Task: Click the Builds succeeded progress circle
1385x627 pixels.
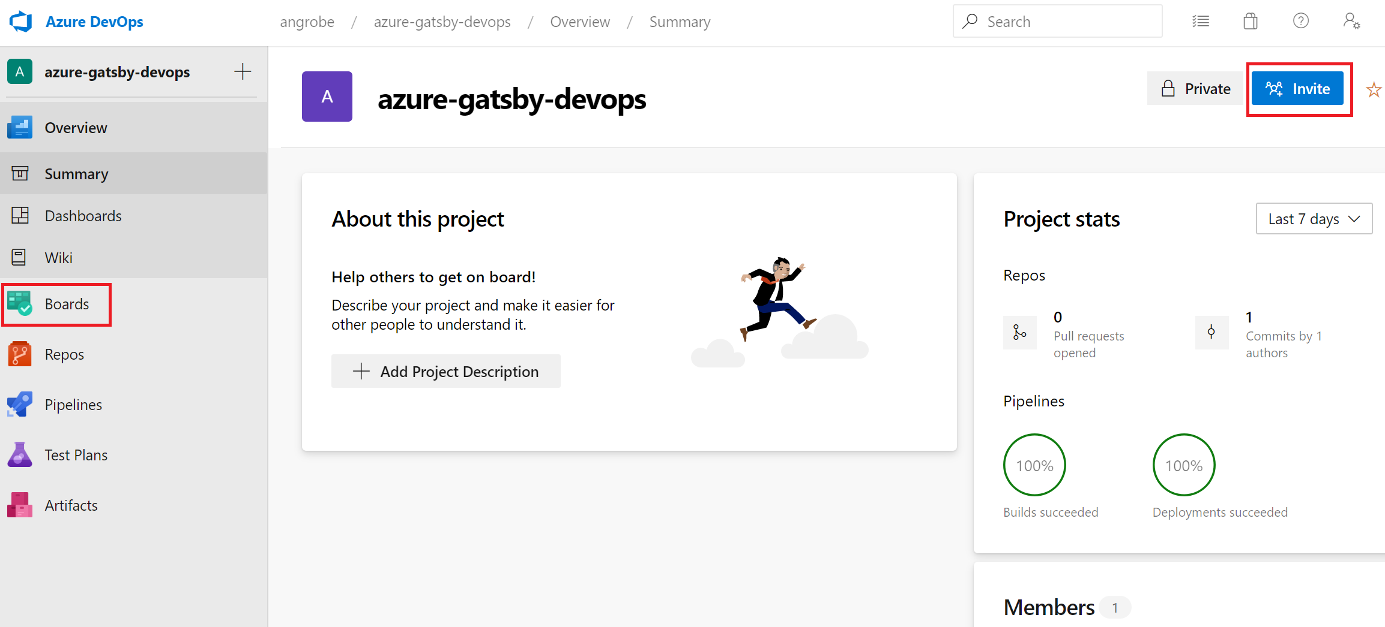Action: (1034, 465)
